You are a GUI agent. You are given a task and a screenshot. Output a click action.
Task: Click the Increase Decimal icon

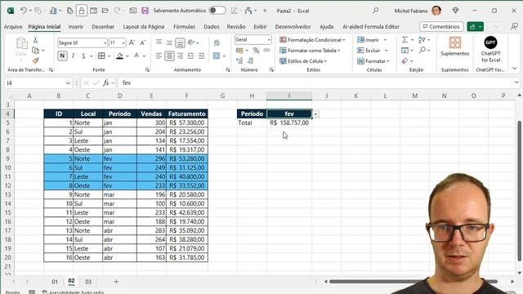tap(239, 60)
